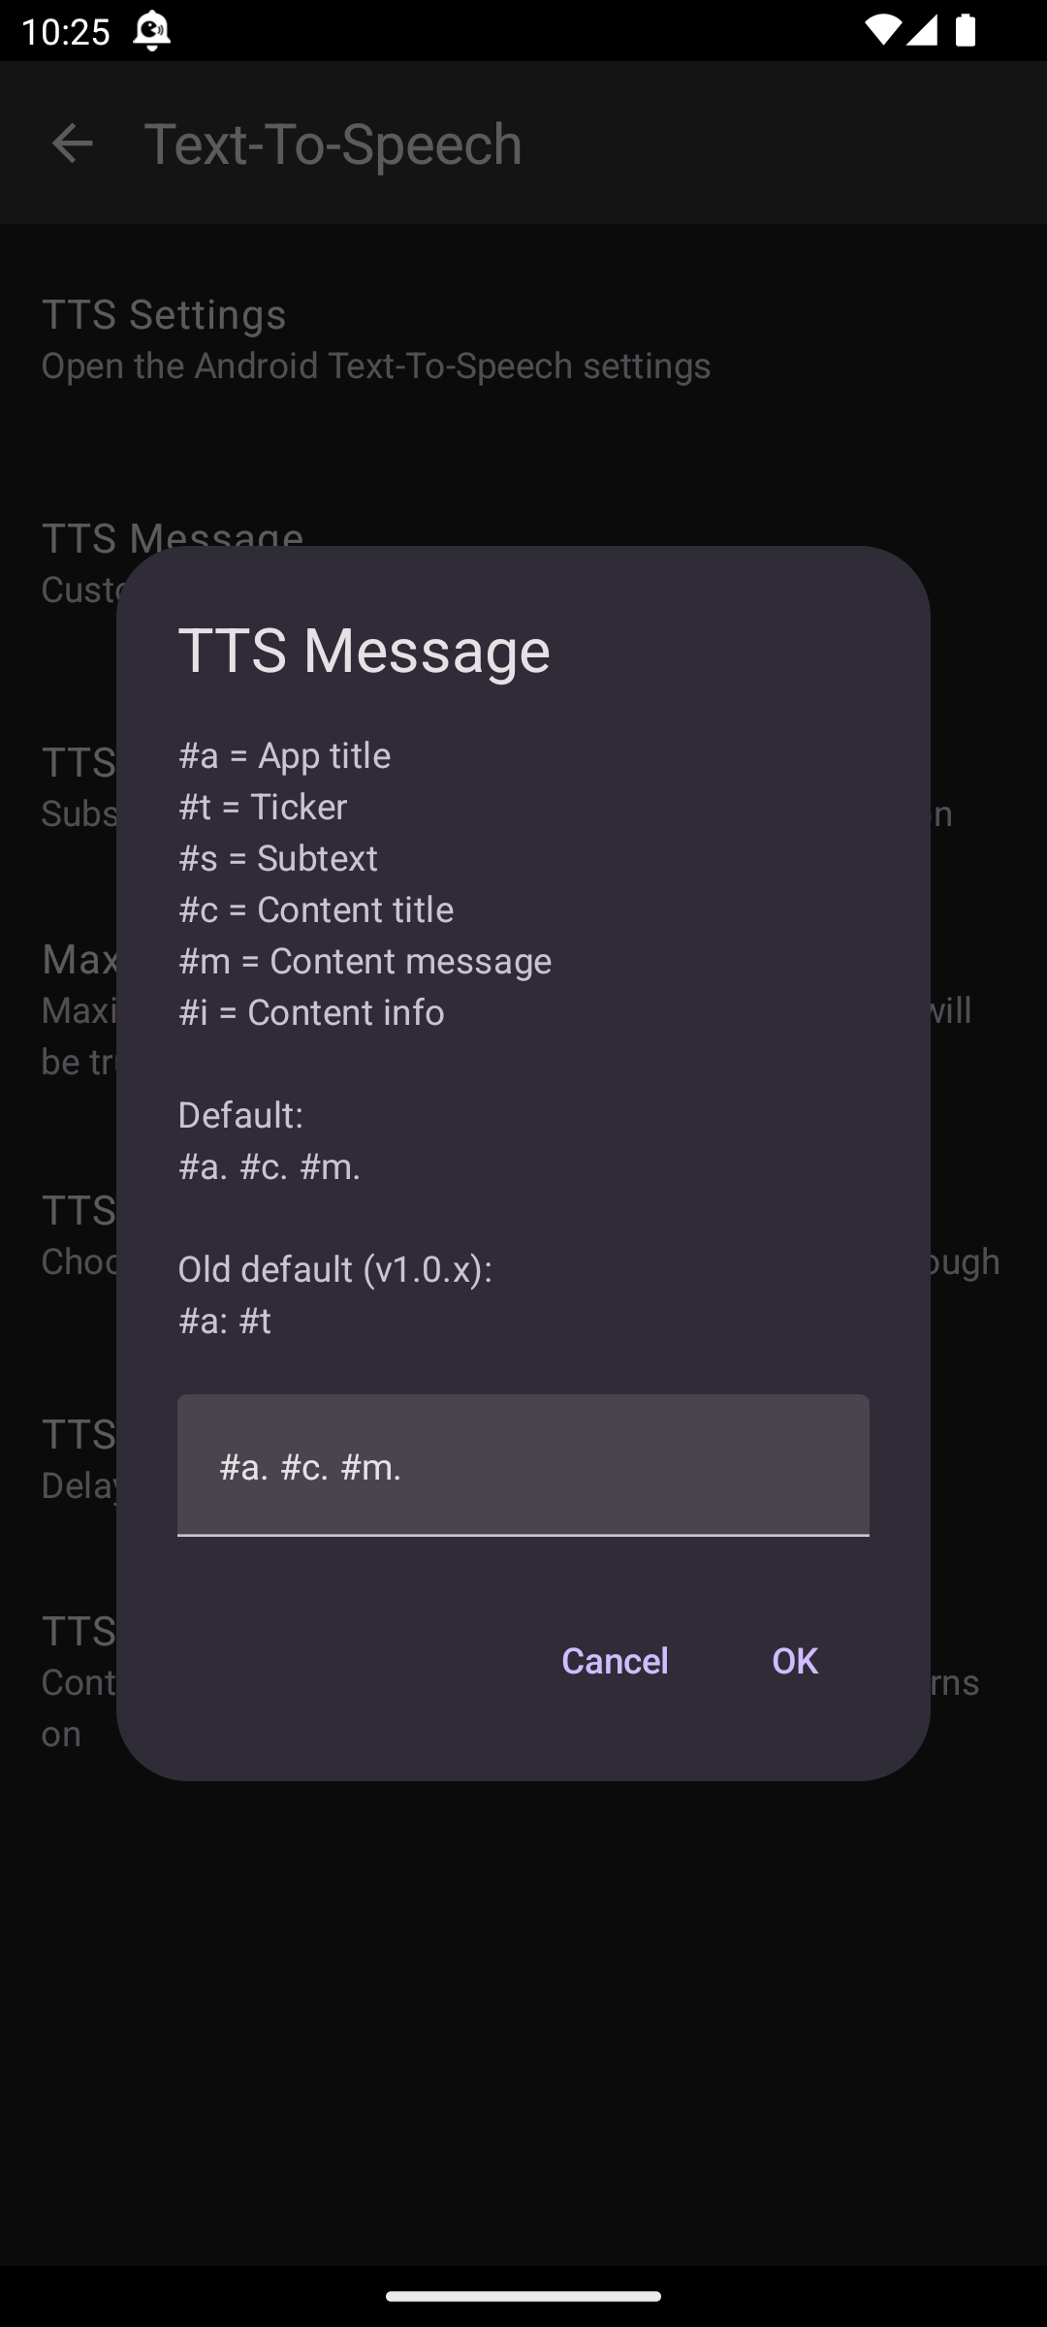
Task: Tap the '#m = Content message' line
Action: (x=365, y=961)
